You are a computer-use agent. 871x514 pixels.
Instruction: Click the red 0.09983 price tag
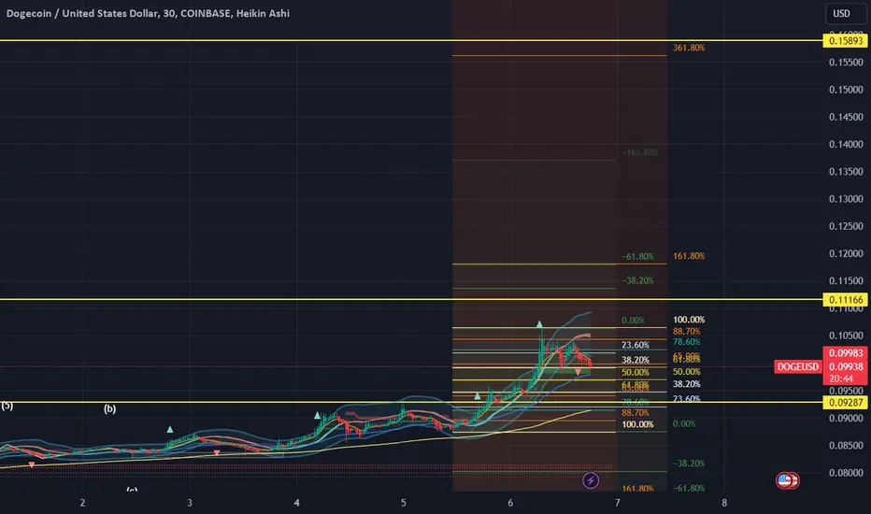click(845, 353)
